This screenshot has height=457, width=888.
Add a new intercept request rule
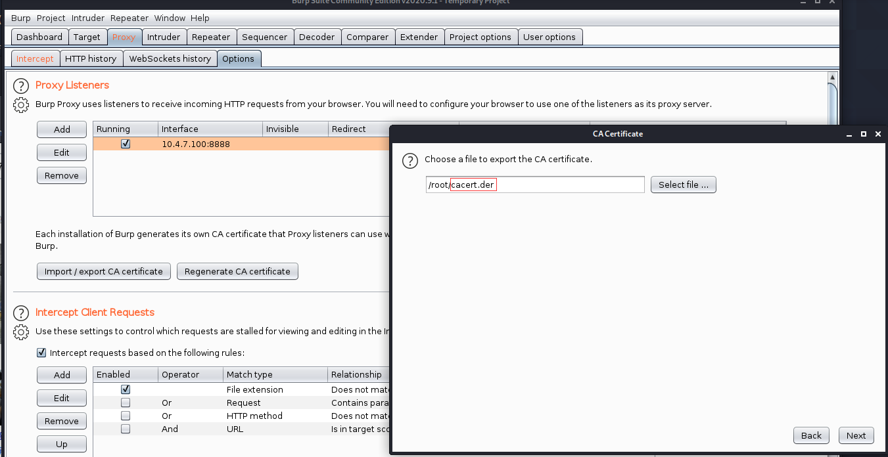(62, 375)
